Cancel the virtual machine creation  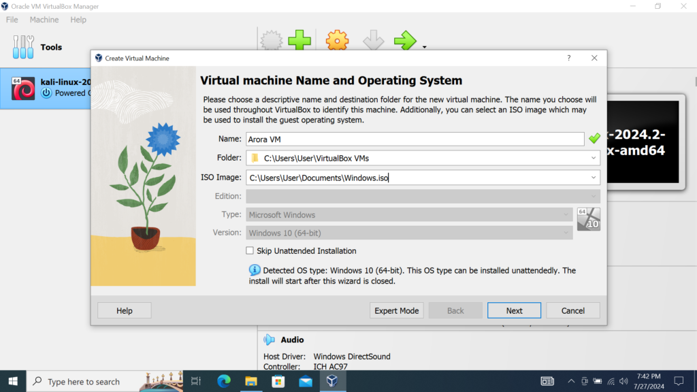573,310
